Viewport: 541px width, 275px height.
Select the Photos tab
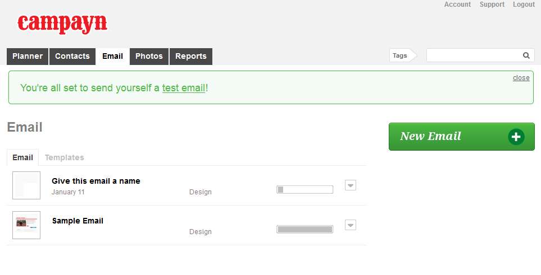pos(149,57)
